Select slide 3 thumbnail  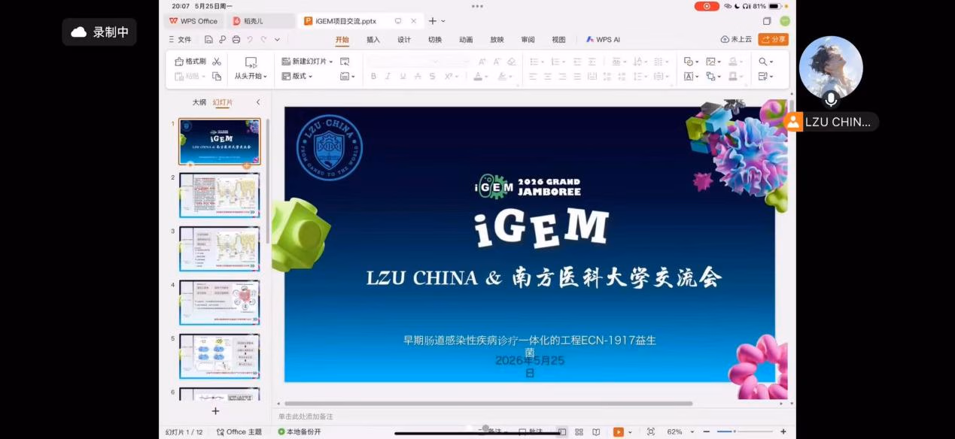click(219, 249)
